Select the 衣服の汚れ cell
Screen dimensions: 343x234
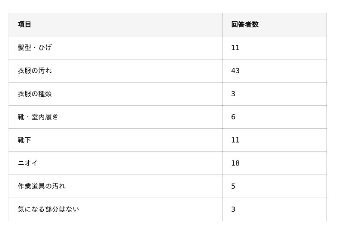[x=35, y=71]
